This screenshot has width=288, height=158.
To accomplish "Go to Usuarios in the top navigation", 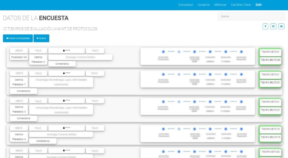I will (x=203, y=5).
